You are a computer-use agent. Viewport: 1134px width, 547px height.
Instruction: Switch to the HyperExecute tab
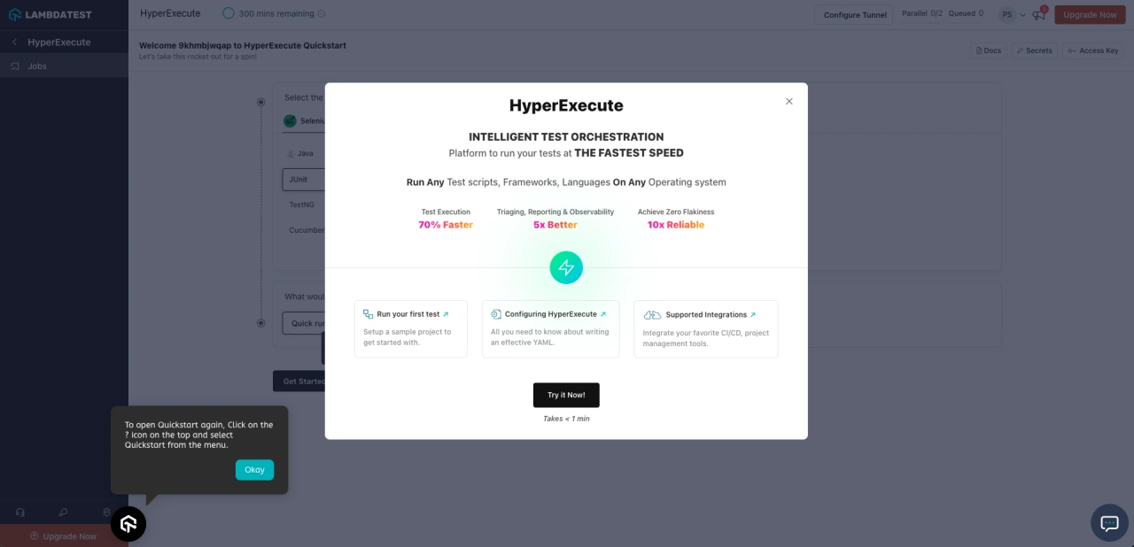pyautogui.click(x=170, y=13)
